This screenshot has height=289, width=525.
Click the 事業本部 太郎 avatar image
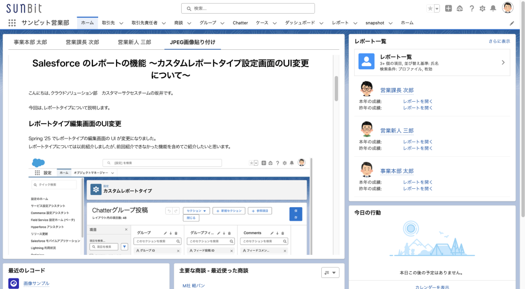click(366, 169)
